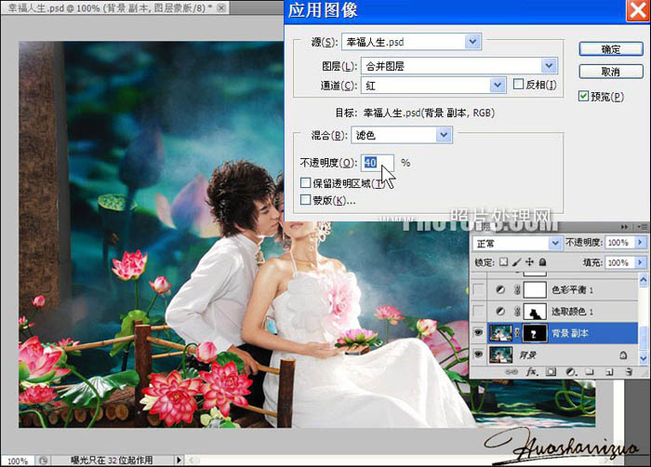Viewport: 651px width, 467px height.
Task: Hide the 背景 副本 layer
Action: coord(478,333)
